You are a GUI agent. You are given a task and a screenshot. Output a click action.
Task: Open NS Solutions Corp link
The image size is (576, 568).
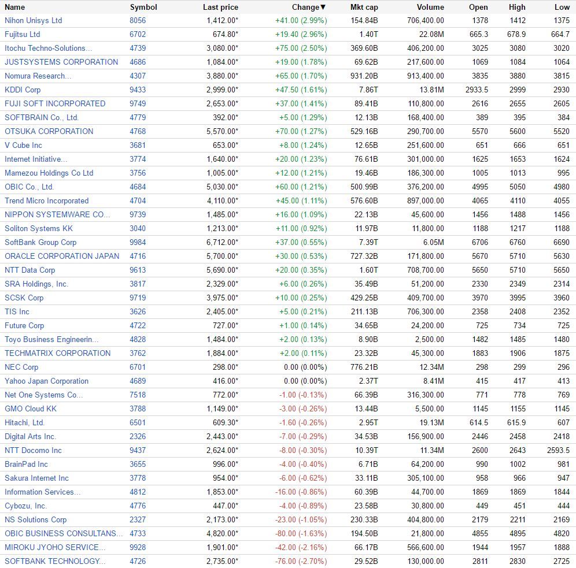click(35, 520)
